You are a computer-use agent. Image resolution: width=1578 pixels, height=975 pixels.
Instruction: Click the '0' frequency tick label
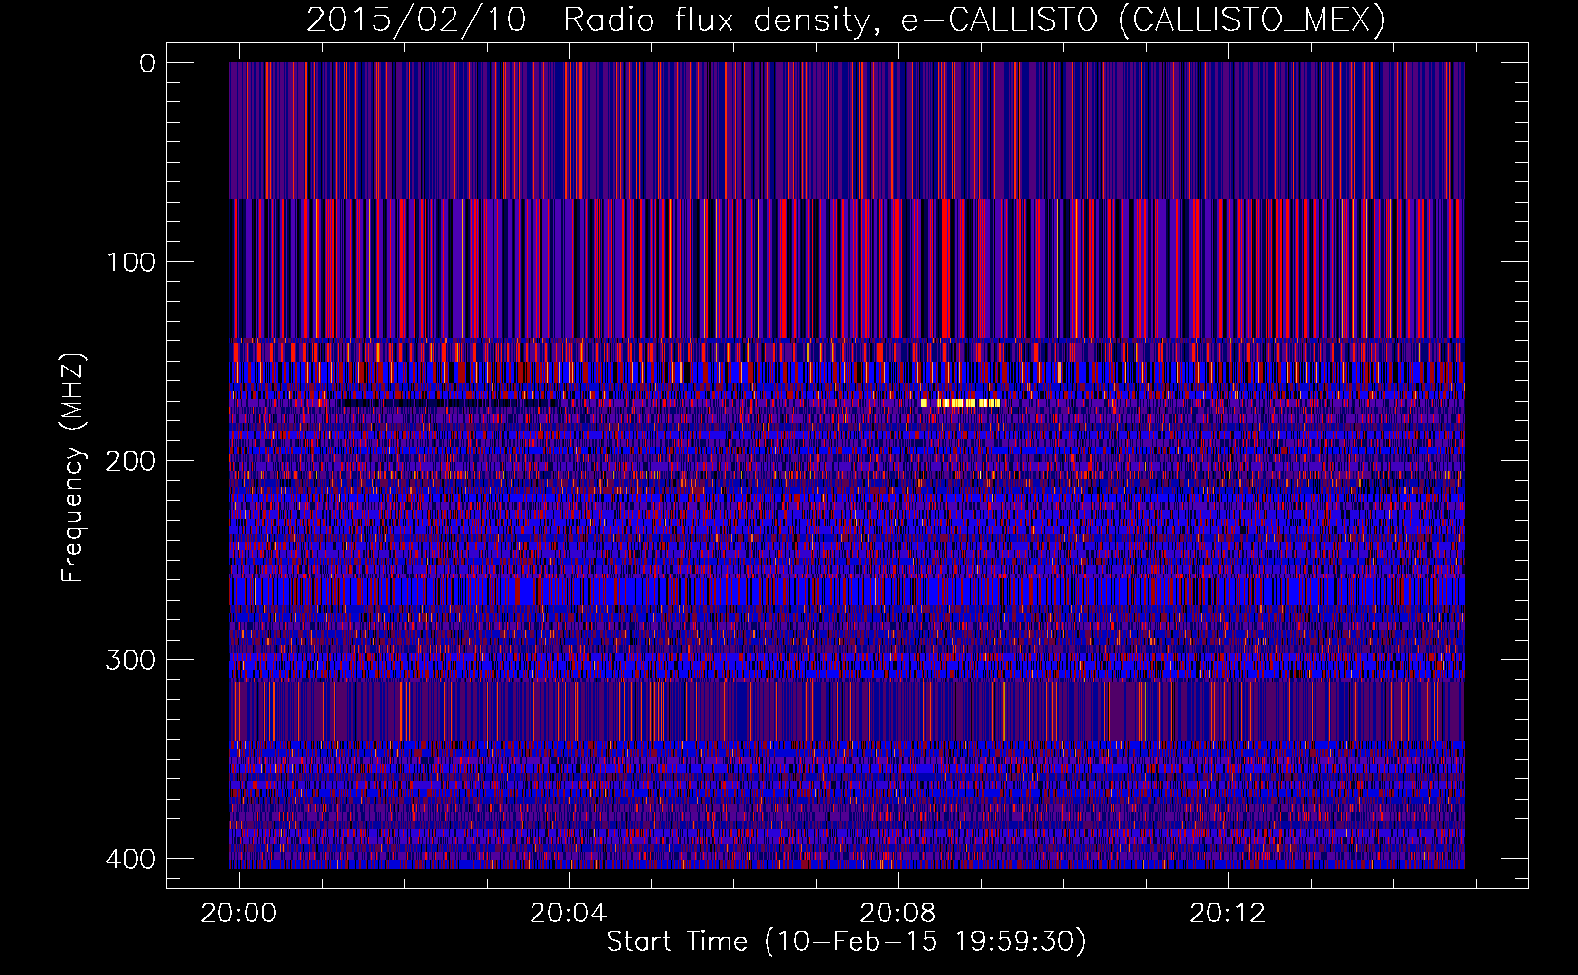point(147,63)
